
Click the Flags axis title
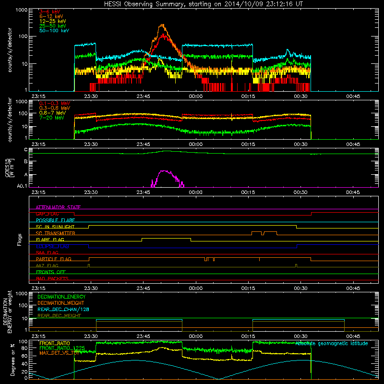[19, 240]
